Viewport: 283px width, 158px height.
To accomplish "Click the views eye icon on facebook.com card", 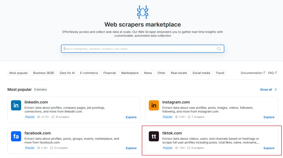I will [39, 148].
